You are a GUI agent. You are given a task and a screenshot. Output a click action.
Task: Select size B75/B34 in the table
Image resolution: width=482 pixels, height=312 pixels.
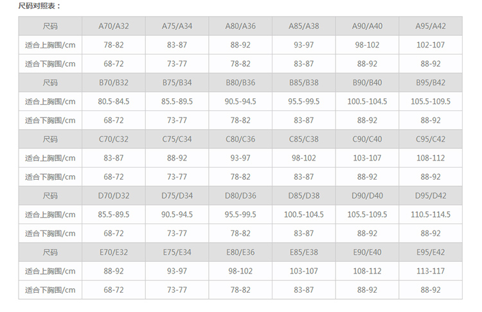(x=177, y=83)
